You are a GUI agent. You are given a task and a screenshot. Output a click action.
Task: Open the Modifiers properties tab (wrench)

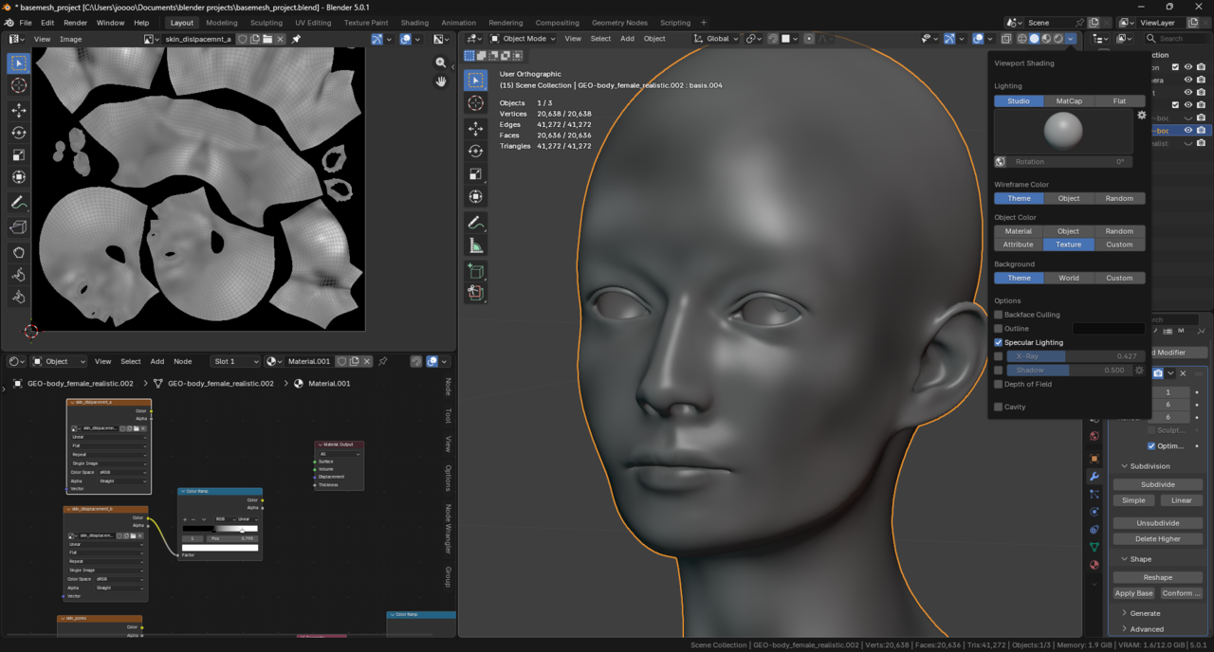pos(1094,476)
